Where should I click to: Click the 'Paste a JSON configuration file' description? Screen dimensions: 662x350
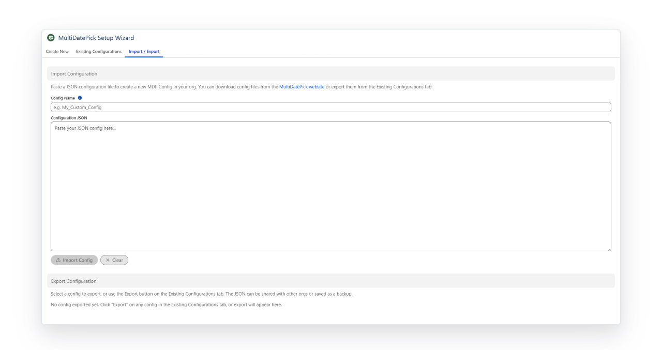[x=242, y=87]
